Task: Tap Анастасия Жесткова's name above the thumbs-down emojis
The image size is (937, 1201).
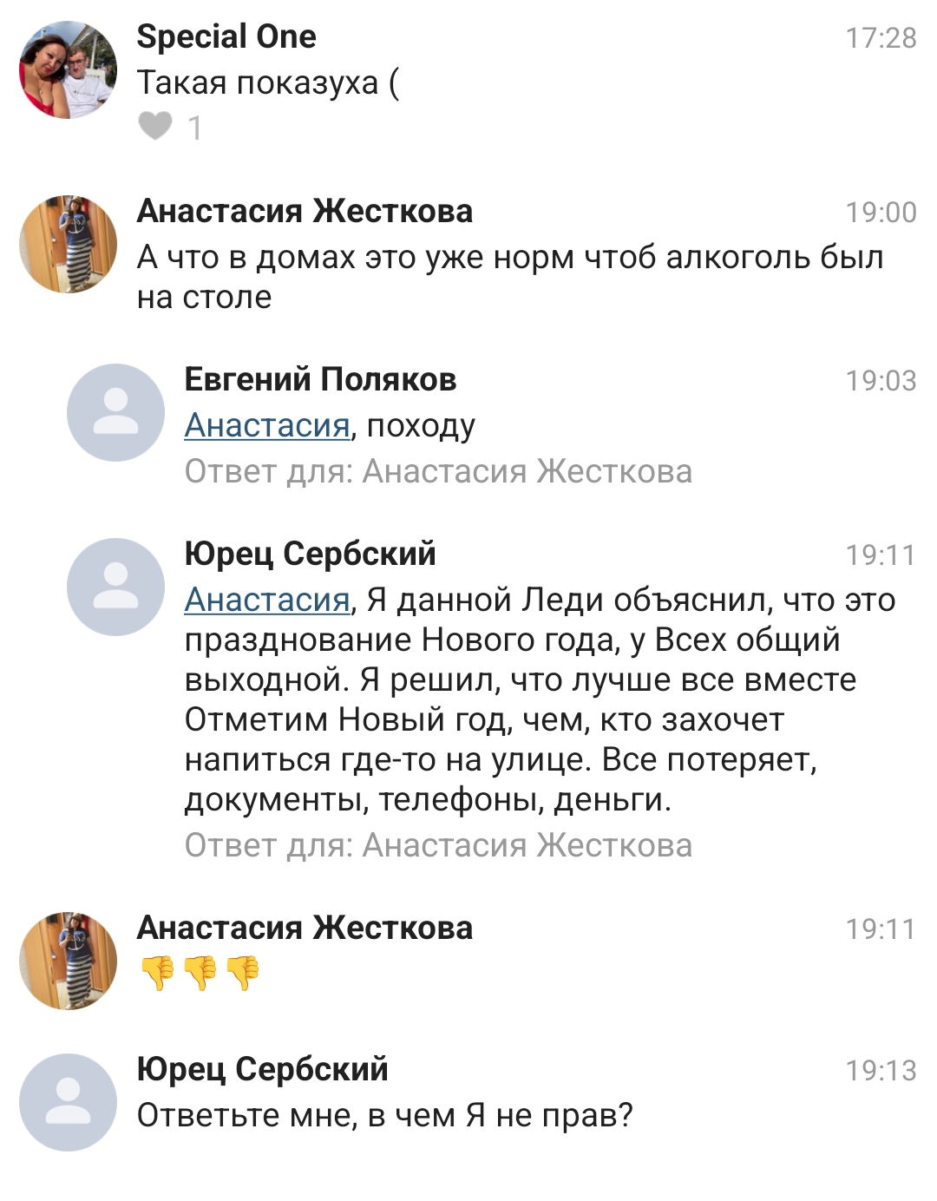Action: coord(305,928)
